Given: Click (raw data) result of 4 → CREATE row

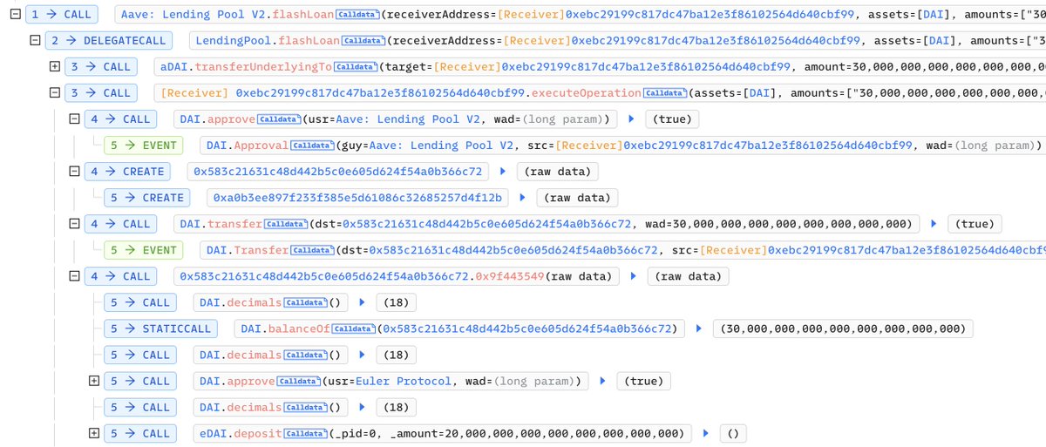Looking at the screenshot, I should click(x=558, y=172).
